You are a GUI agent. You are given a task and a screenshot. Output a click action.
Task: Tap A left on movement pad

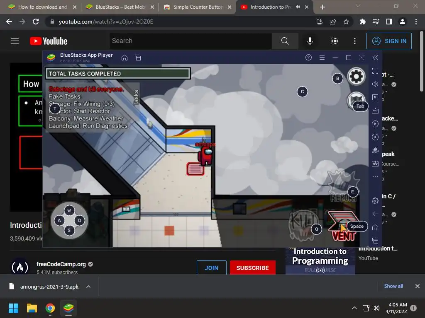59,220
